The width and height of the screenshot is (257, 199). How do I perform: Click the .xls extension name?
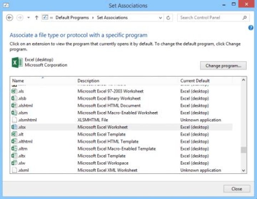21,91
